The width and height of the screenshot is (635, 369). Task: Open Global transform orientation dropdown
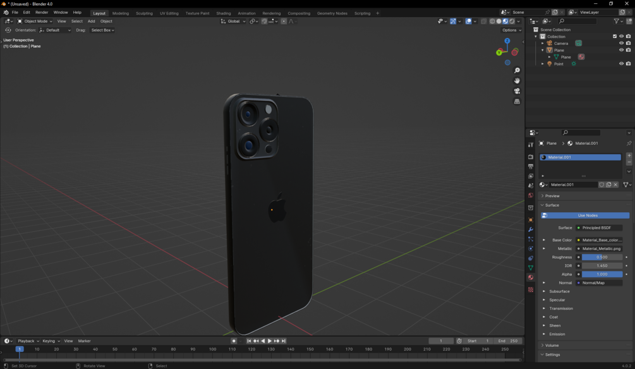tap(233, 21)
